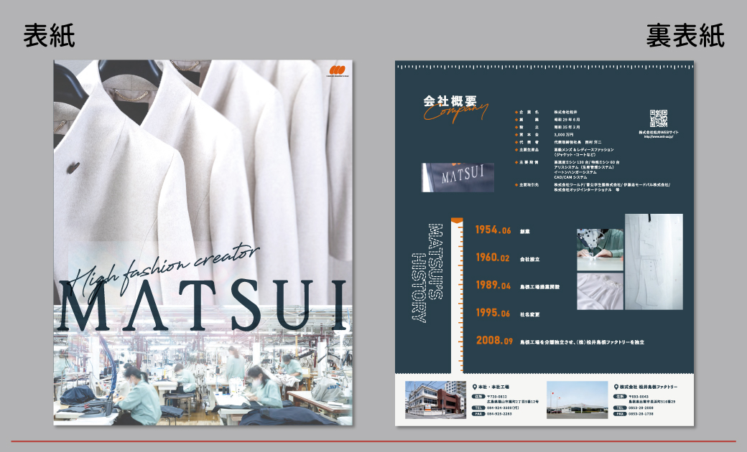Viewport: 747px width, 452px height.
Task: Click the MATSUI signboard photo
Action: click(x=458, y=177)
